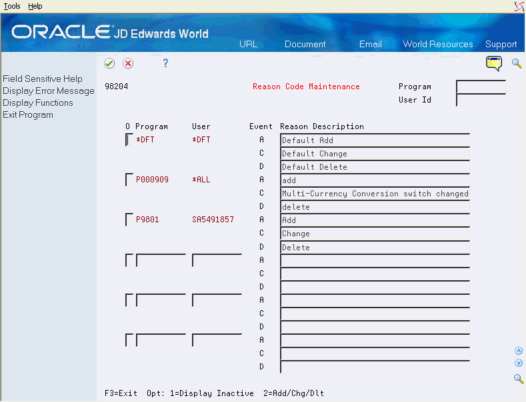Image resolution: width=526 pixels, height=402 pixels.
Task: Click the P9801 'Delete' description field
Action: (375, 247)
